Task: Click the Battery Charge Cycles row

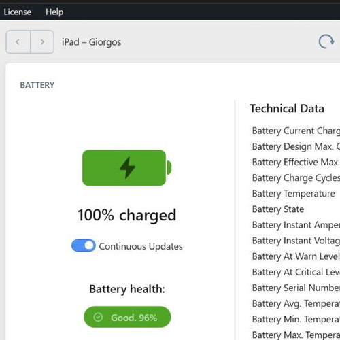Action: [x=296, y=178]
